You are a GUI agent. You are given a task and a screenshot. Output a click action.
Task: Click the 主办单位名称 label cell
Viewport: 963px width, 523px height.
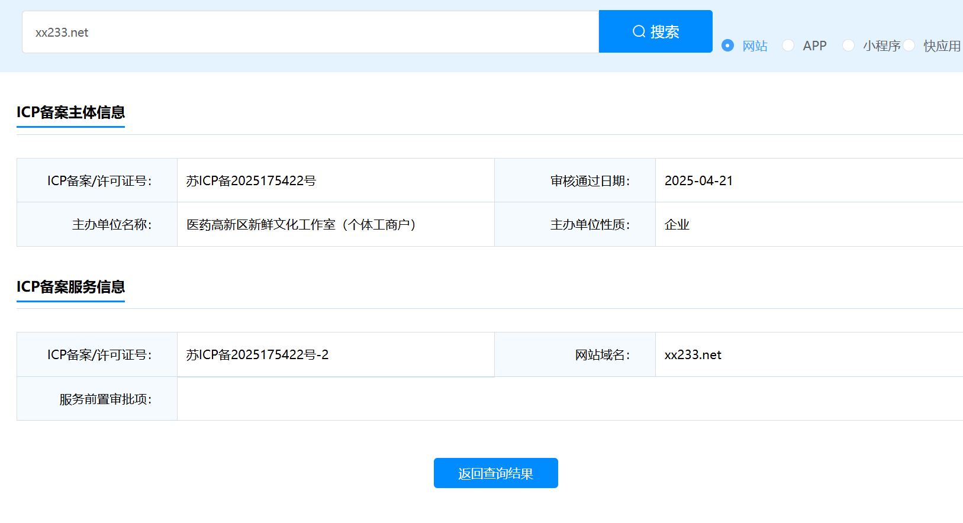[97, 224]
